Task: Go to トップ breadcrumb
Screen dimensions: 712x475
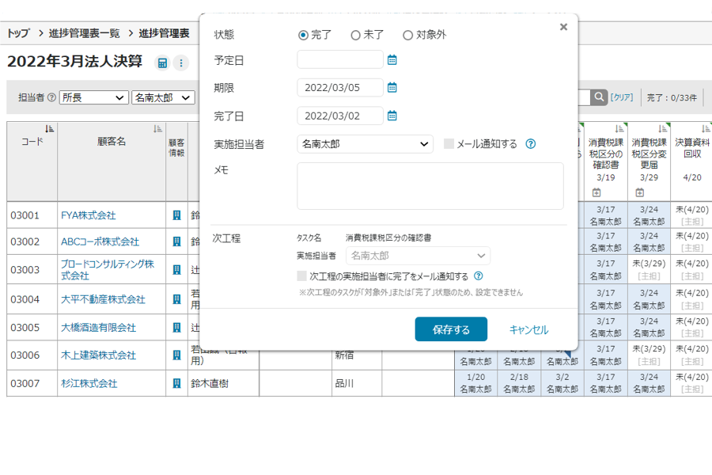Action: pos(18,33)
